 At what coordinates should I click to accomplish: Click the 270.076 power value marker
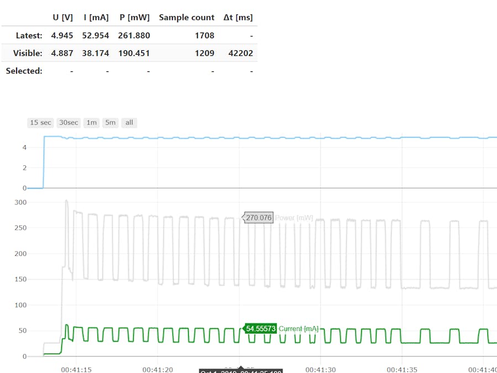257,217
